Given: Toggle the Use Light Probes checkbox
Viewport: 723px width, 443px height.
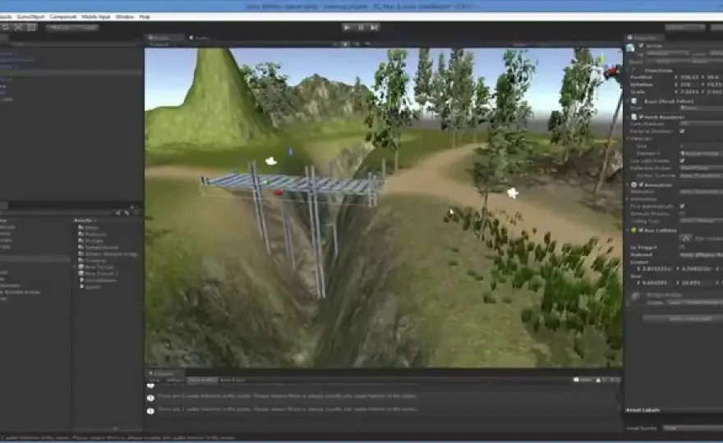Looking at the screenshot, I should (682, 161).
